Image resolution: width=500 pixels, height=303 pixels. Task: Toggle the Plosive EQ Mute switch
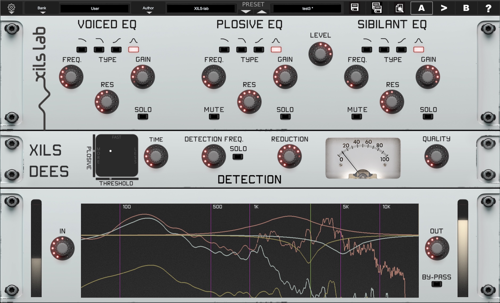tap(214, 116)
